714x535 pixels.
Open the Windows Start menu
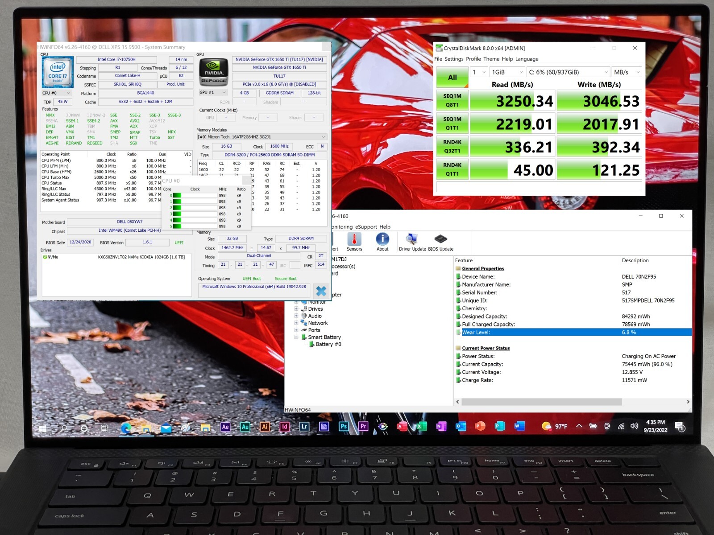[x=43, y=428]
